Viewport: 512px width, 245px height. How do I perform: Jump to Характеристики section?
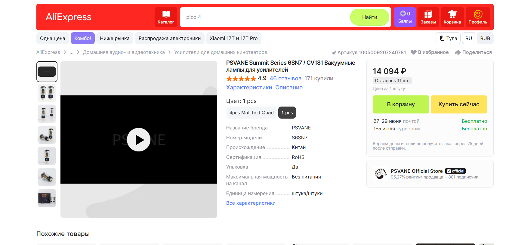coord(249,88)
